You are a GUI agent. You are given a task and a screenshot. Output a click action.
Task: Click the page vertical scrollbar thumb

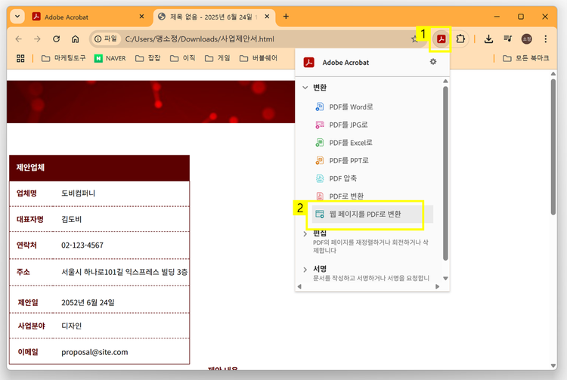click(553, 147)
